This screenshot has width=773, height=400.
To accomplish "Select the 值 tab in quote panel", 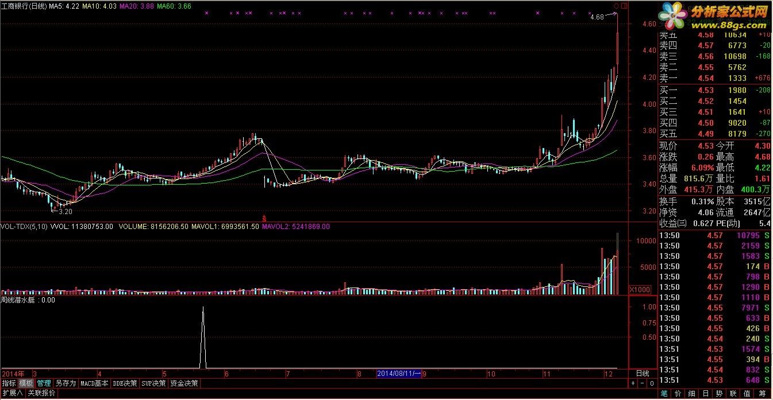I will 748,393.
